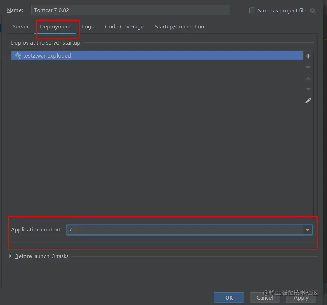Click the Name field containing Tomcat 7.0.82
Image resolution: width=327 pixels, height=305 pixels.
point(130,10)
